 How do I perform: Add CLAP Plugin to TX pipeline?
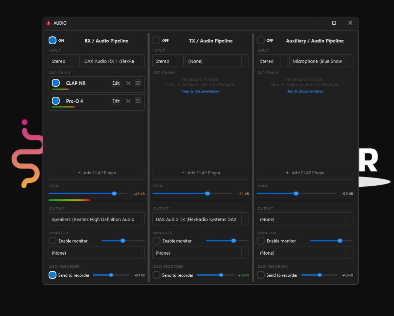pyautogui.click(x=201, y=173)
